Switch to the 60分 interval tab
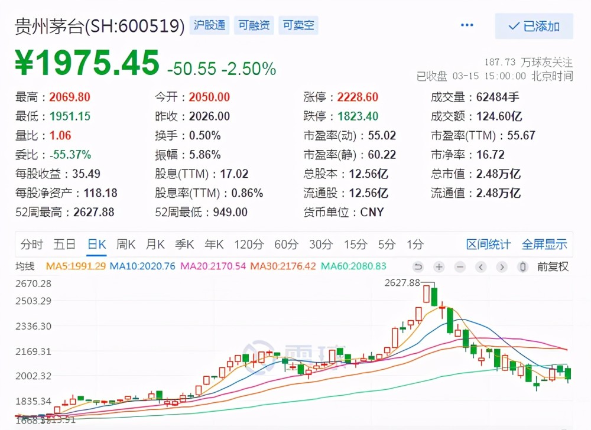 (x=286, y=245)
